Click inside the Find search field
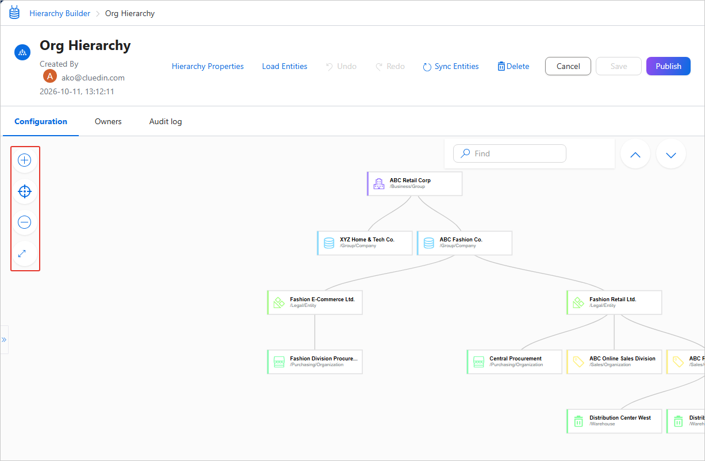Screen dimensions: 705x461 click(x=509, y=153)
